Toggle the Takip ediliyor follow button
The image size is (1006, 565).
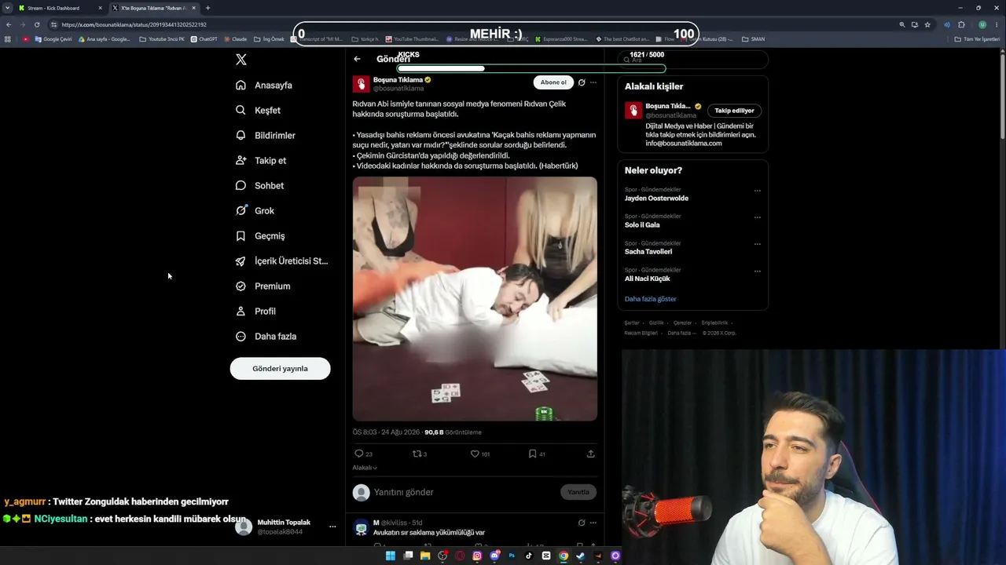pos(734,111)
